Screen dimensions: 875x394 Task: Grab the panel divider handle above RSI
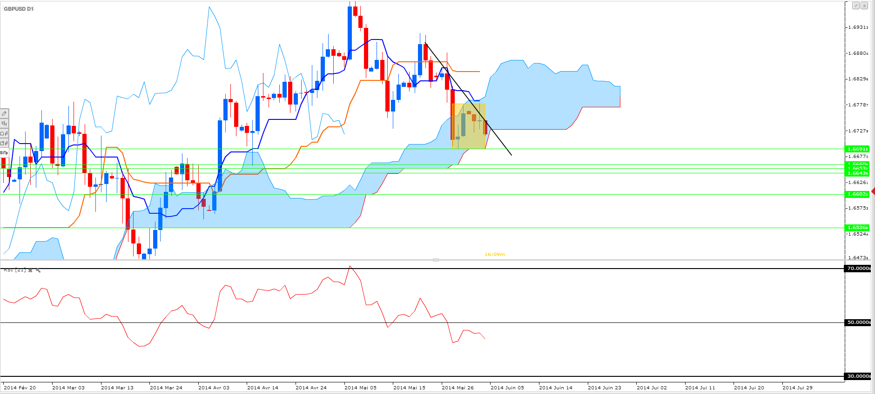tap(436, 260)
